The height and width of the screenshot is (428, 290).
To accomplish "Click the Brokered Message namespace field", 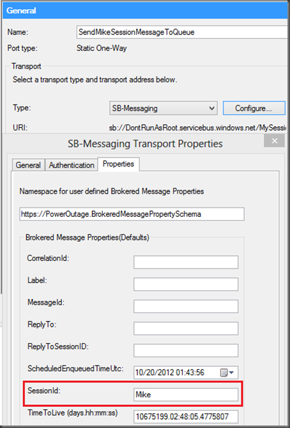I will pyautogui.click(x=132, y=214).
